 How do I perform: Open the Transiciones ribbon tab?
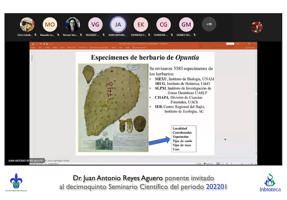tap(71, 48)
